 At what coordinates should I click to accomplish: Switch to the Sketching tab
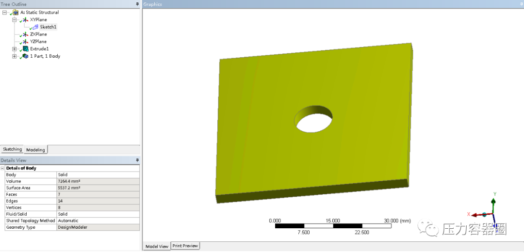tap(12, 149)
